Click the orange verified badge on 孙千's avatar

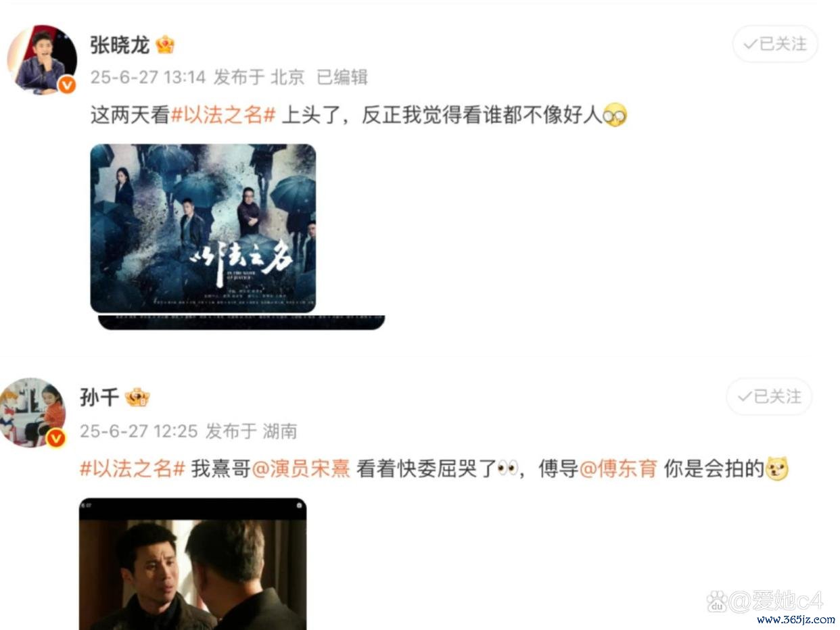(x=57, y=437)
